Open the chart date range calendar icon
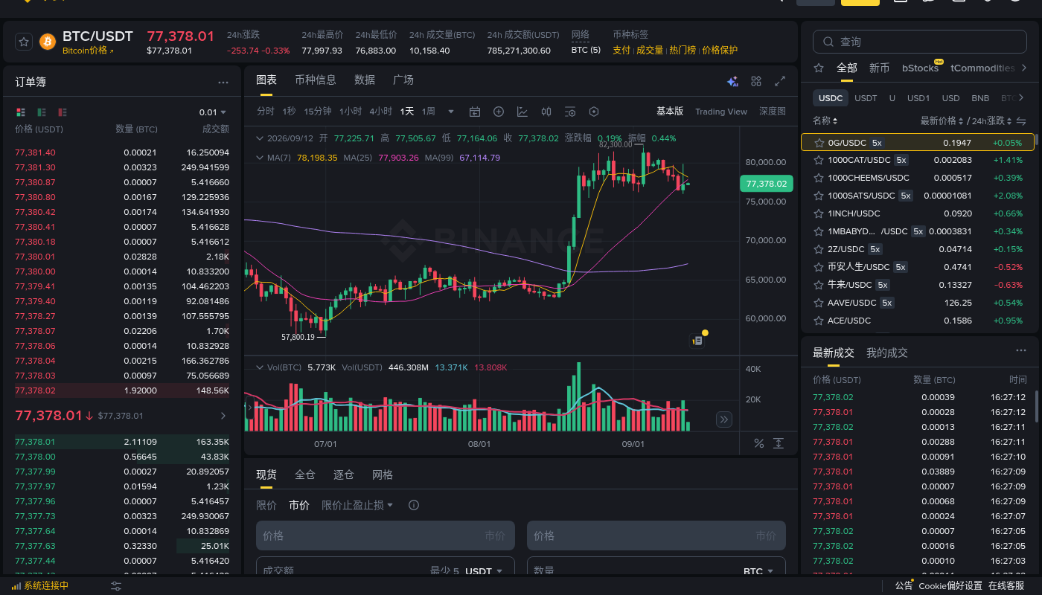The image size is (1042, 595). click(x=475, y=112)
